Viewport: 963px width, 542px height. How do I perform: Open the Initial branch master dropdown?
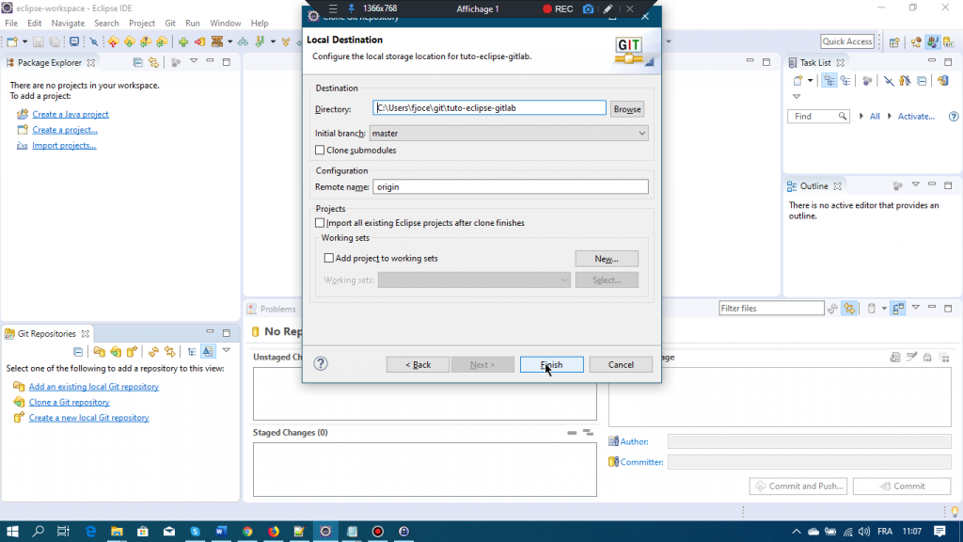[x=509, y=134]
